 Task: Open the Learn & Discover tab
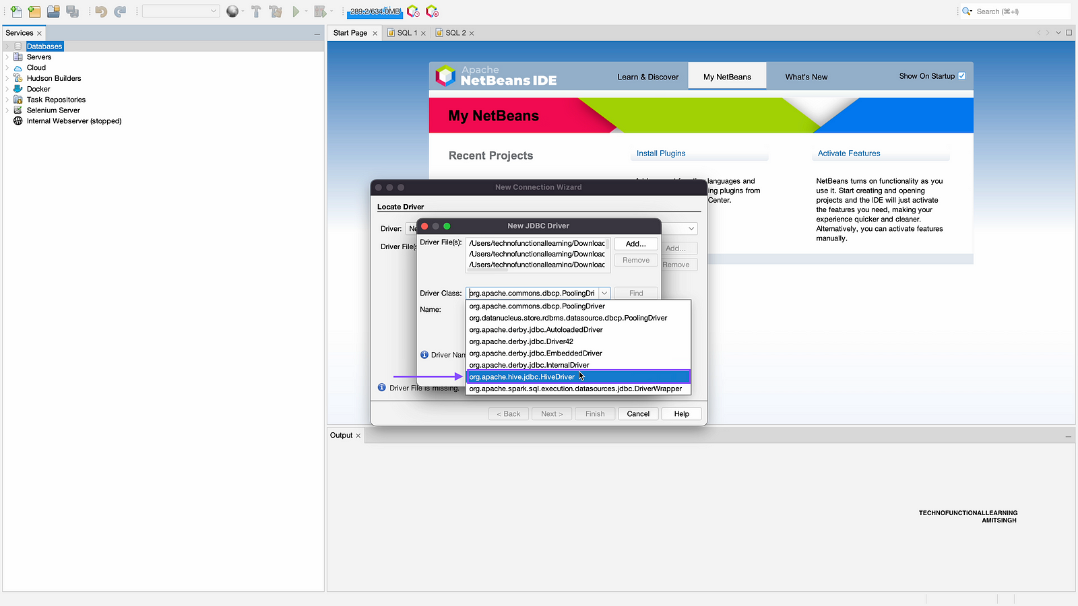point(647,77)
